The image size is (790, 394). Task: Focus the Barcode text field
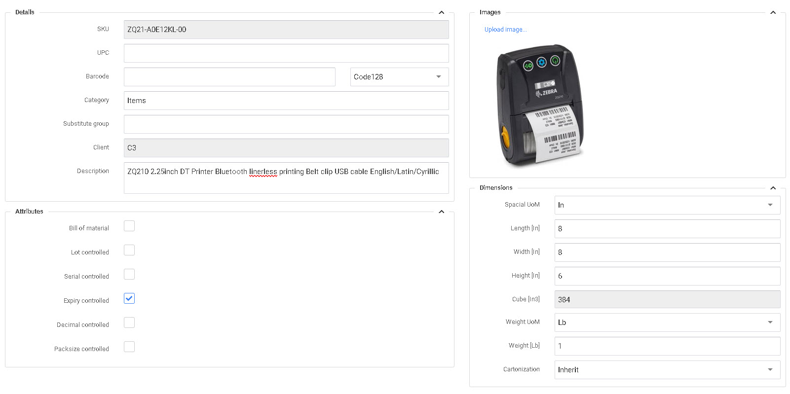tap(229, 77)
